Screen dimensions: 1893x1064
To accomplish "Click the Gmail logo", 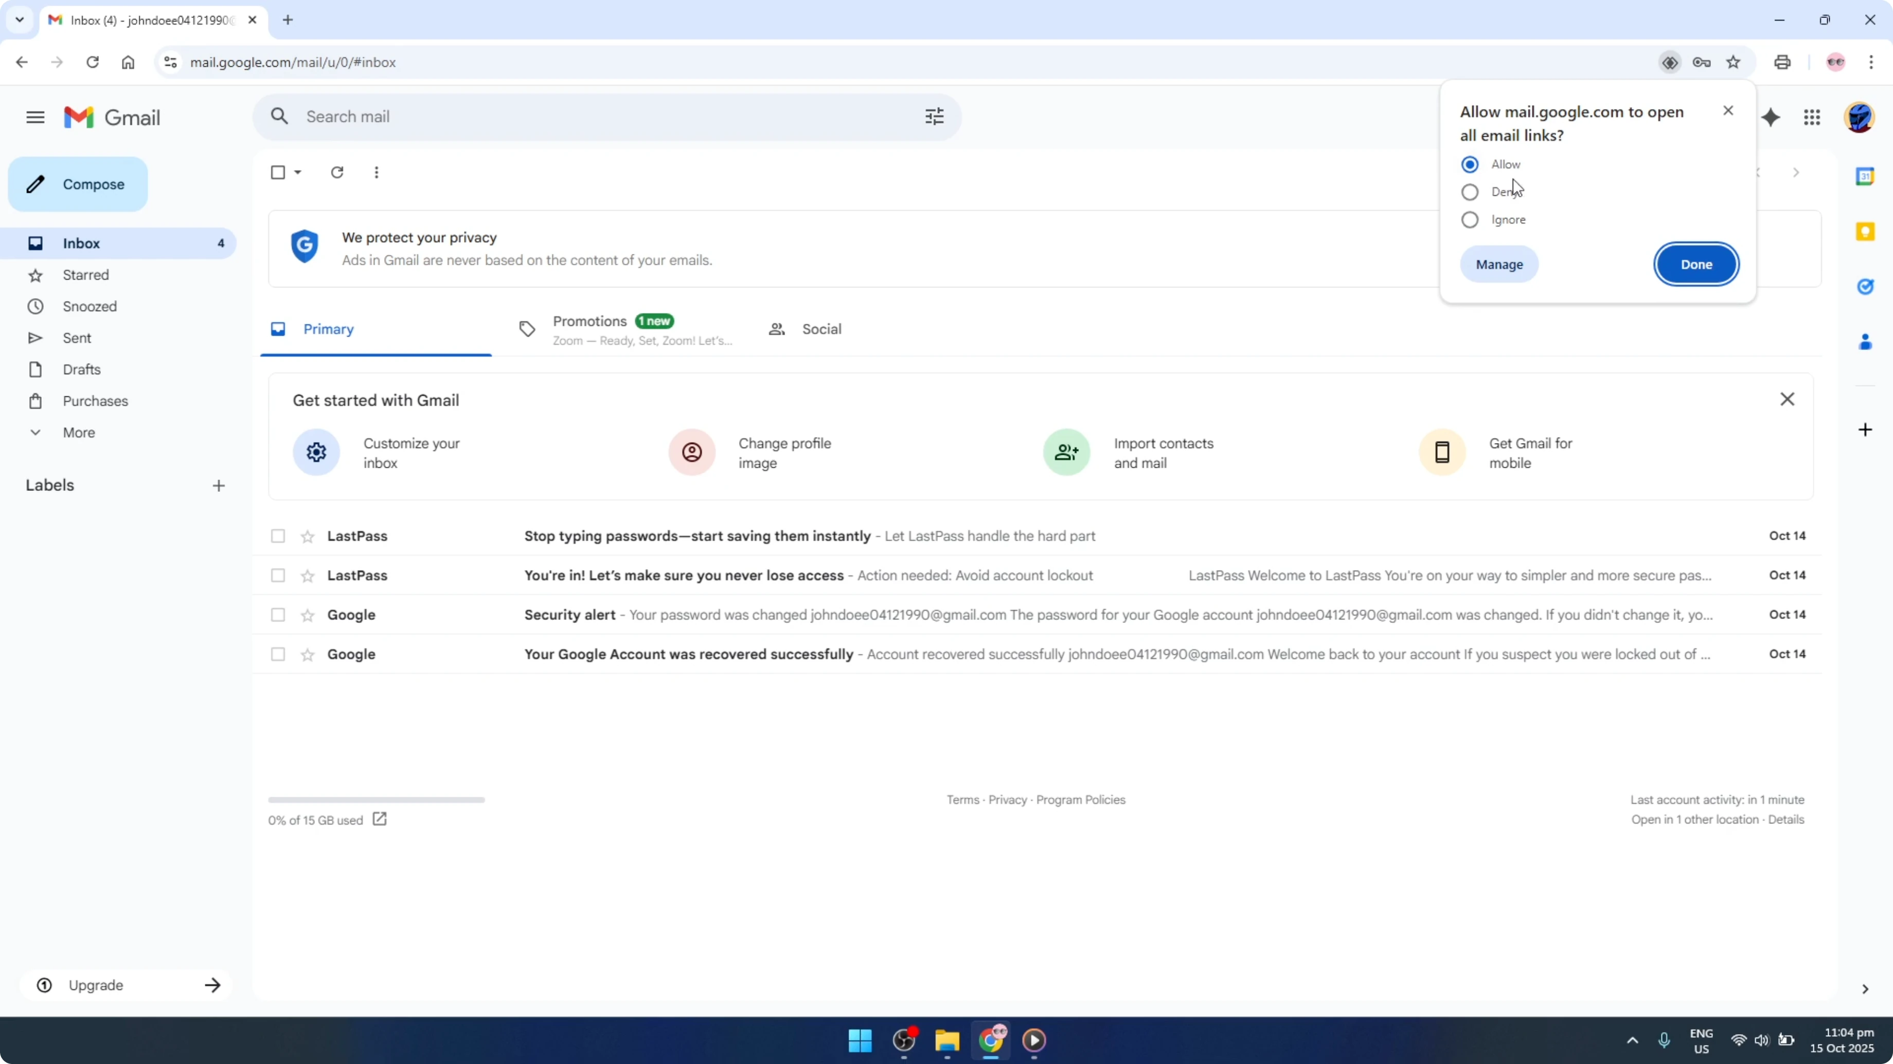I will tap(112, 118).
